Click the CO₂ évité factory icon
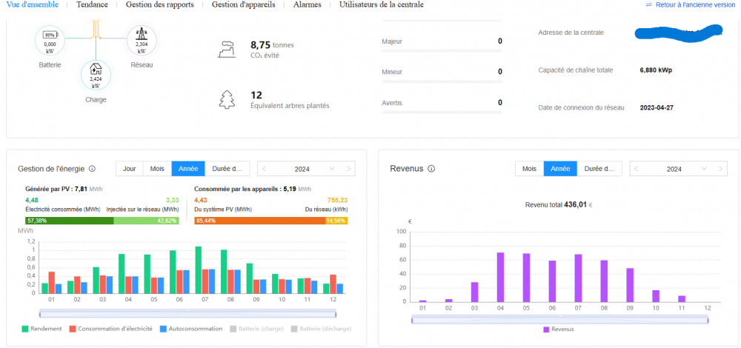 point(227,50)
